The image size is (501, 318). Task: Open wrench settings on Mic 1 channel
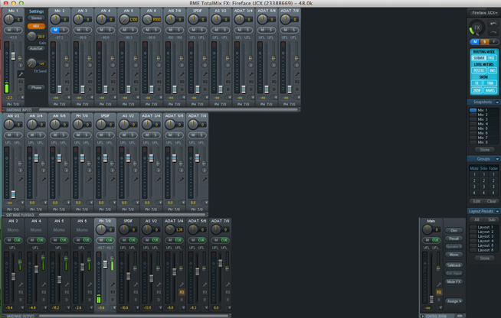[x=21, y=74]
